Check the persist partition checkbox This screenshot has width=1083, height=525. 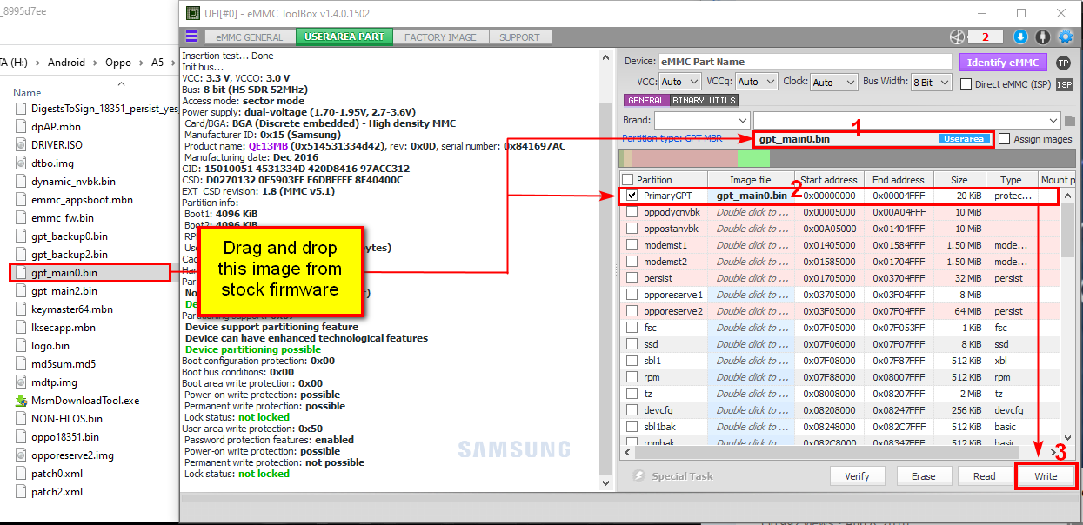point(632,278)
